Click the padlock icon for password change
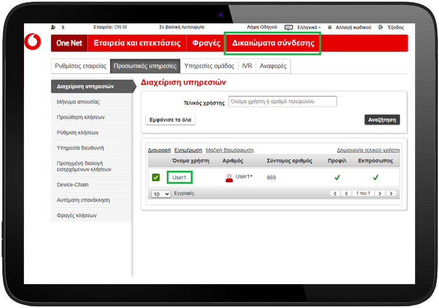The width and height of the screenshot is (439, 308). tap(330, 27)
